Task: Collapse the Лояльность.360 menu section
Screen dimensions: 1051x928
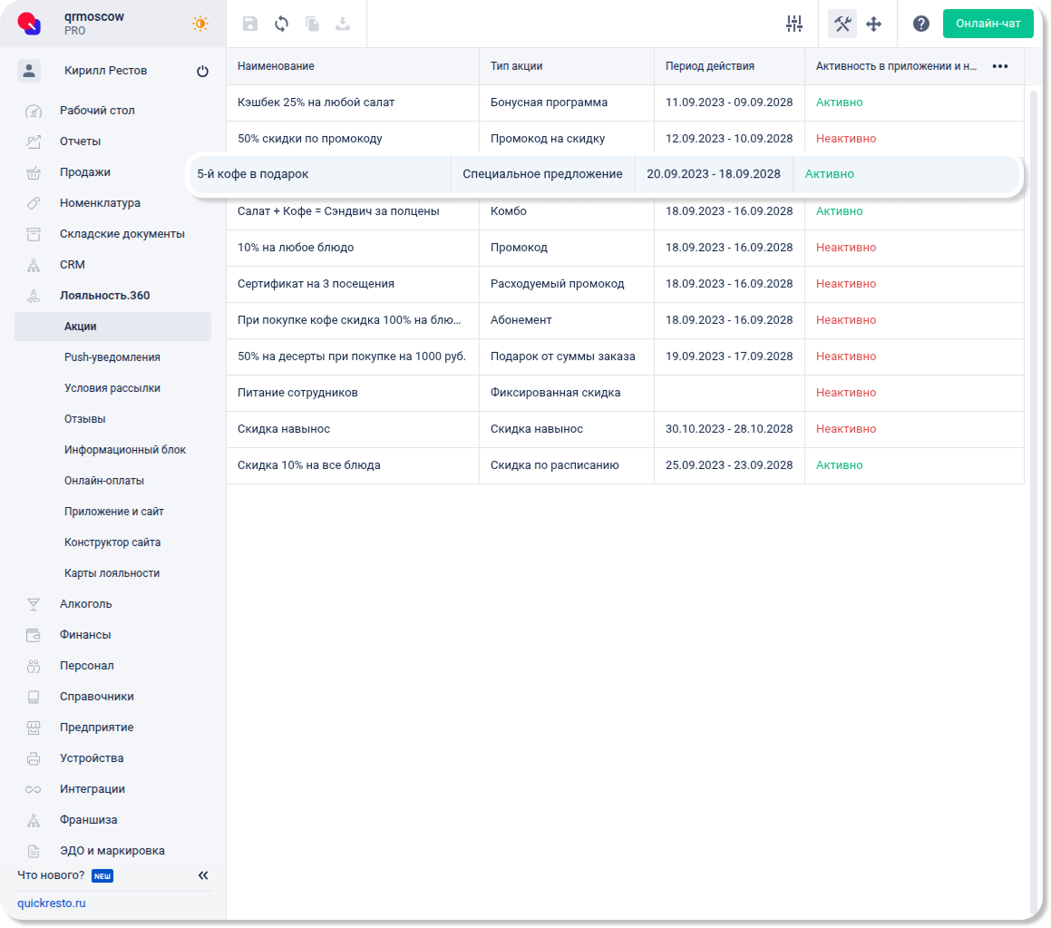Action: (104, 296)
